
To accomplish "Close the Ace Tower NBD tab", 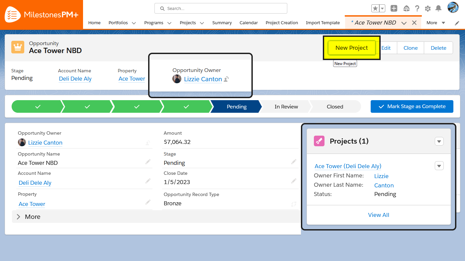I will point(414,23).
